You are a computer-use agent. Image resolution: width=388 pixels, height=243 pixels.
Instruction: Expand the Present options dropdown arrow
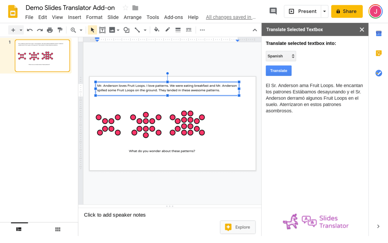tap(325, 11)
